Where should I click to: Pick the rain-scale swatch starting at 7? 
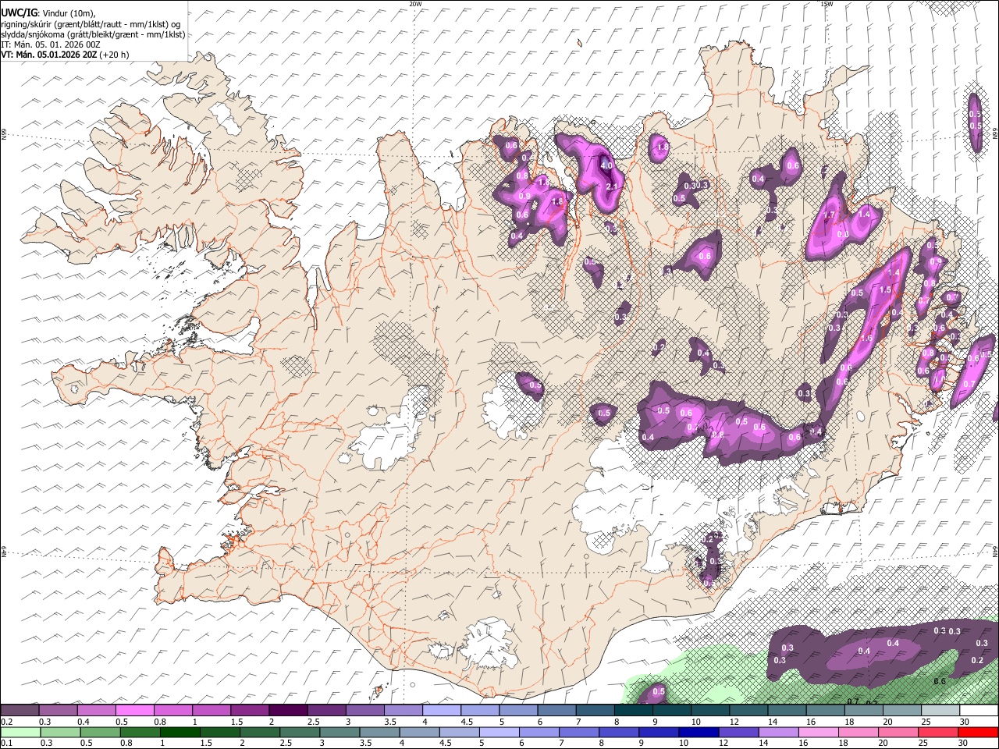579,733
